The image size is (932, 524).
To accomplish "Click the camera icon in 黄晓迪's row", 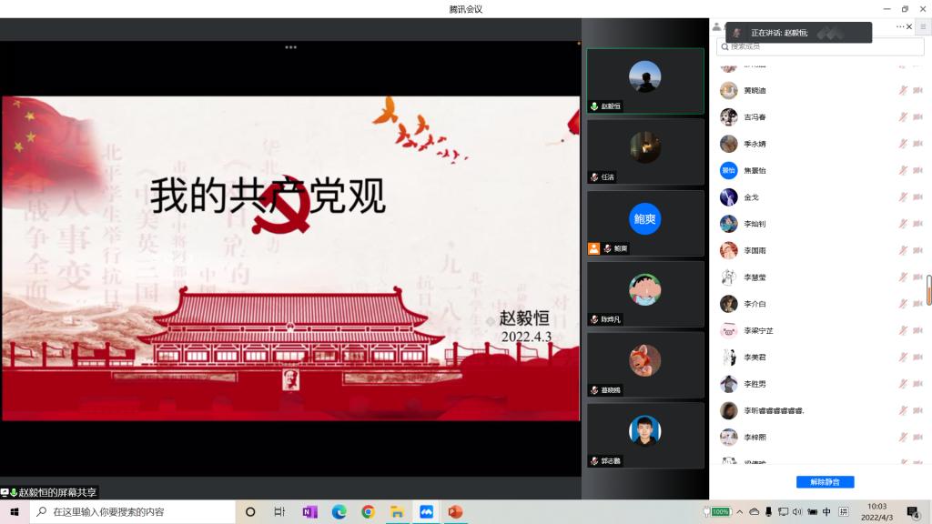I will (x=917, y=90).
